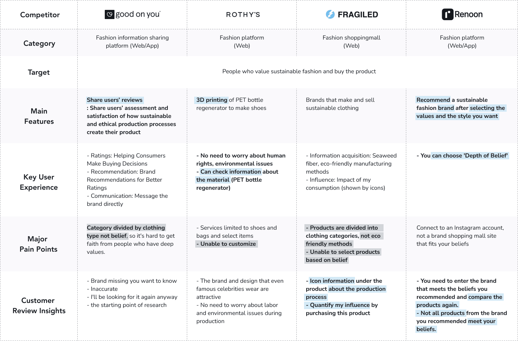Click the highlighted '3D printing' text
The height and width of the screenshot is (341, 518).
pos(212,100)
